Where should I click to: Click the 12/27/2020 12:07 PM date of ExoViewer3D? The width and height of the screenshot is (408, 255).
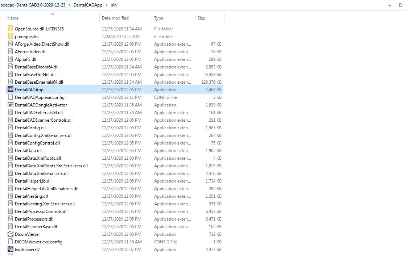point(121,250)
